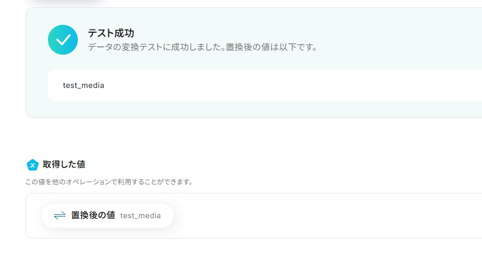
Task: Select the 置換後の値 label in the pill
Action: 93,215
